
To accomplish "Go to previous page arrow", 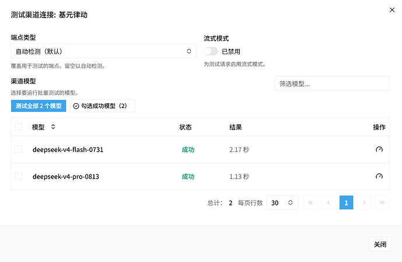I will pyautogui.click(x=328, y=202).
